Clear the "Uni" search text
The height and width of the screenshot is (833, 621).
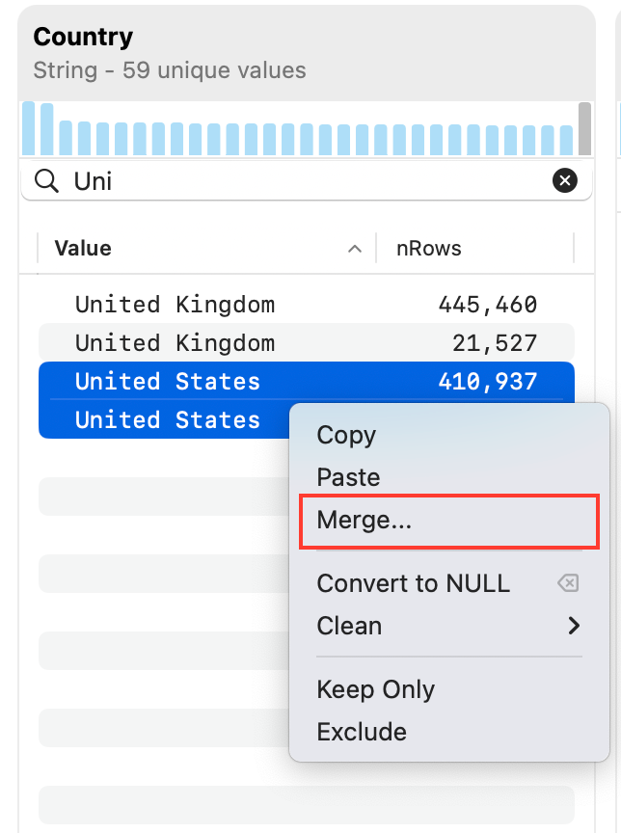tap(564, 180)
